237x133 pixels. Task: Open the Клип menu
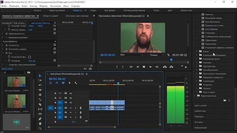24,6
